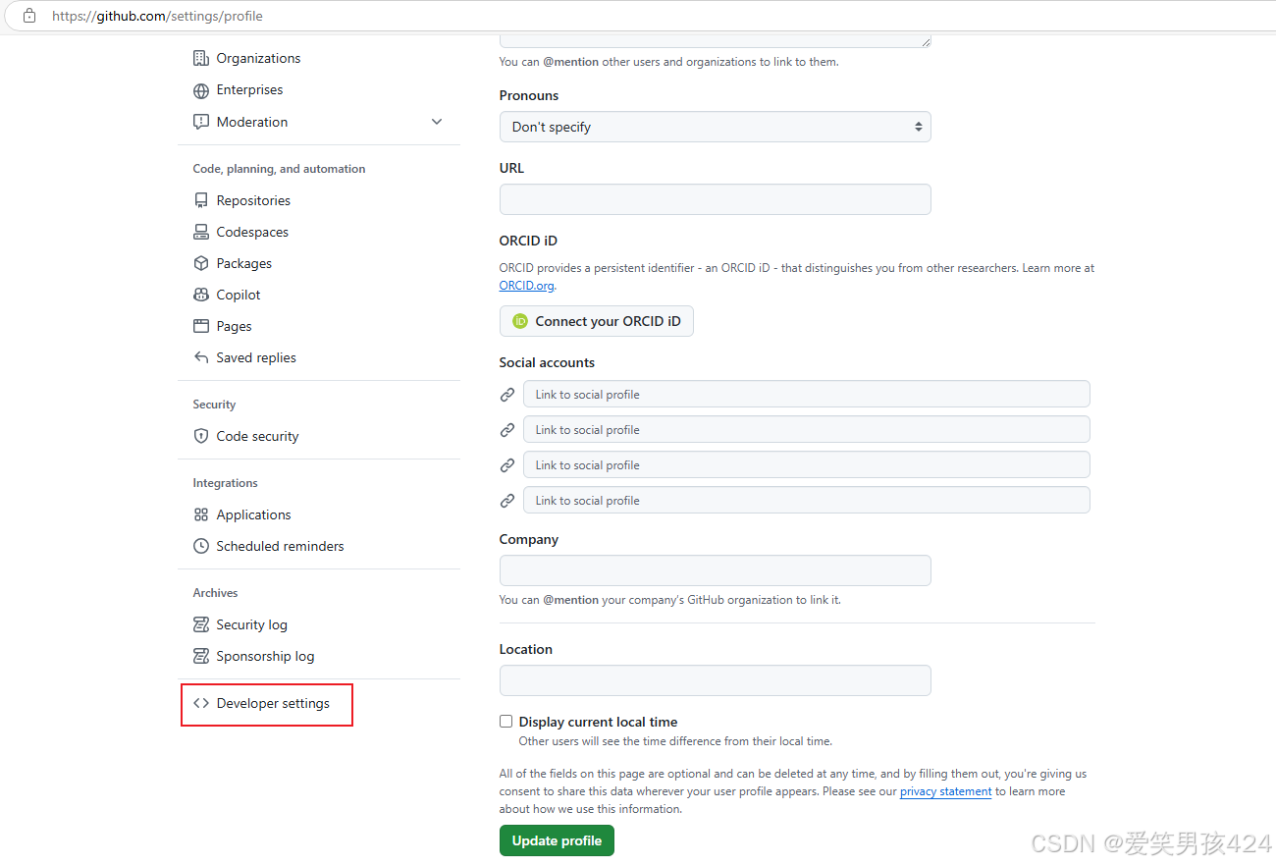This screenshot has height=865, width=1276.
Task: View the privacy statement
Action: [944, 790]
